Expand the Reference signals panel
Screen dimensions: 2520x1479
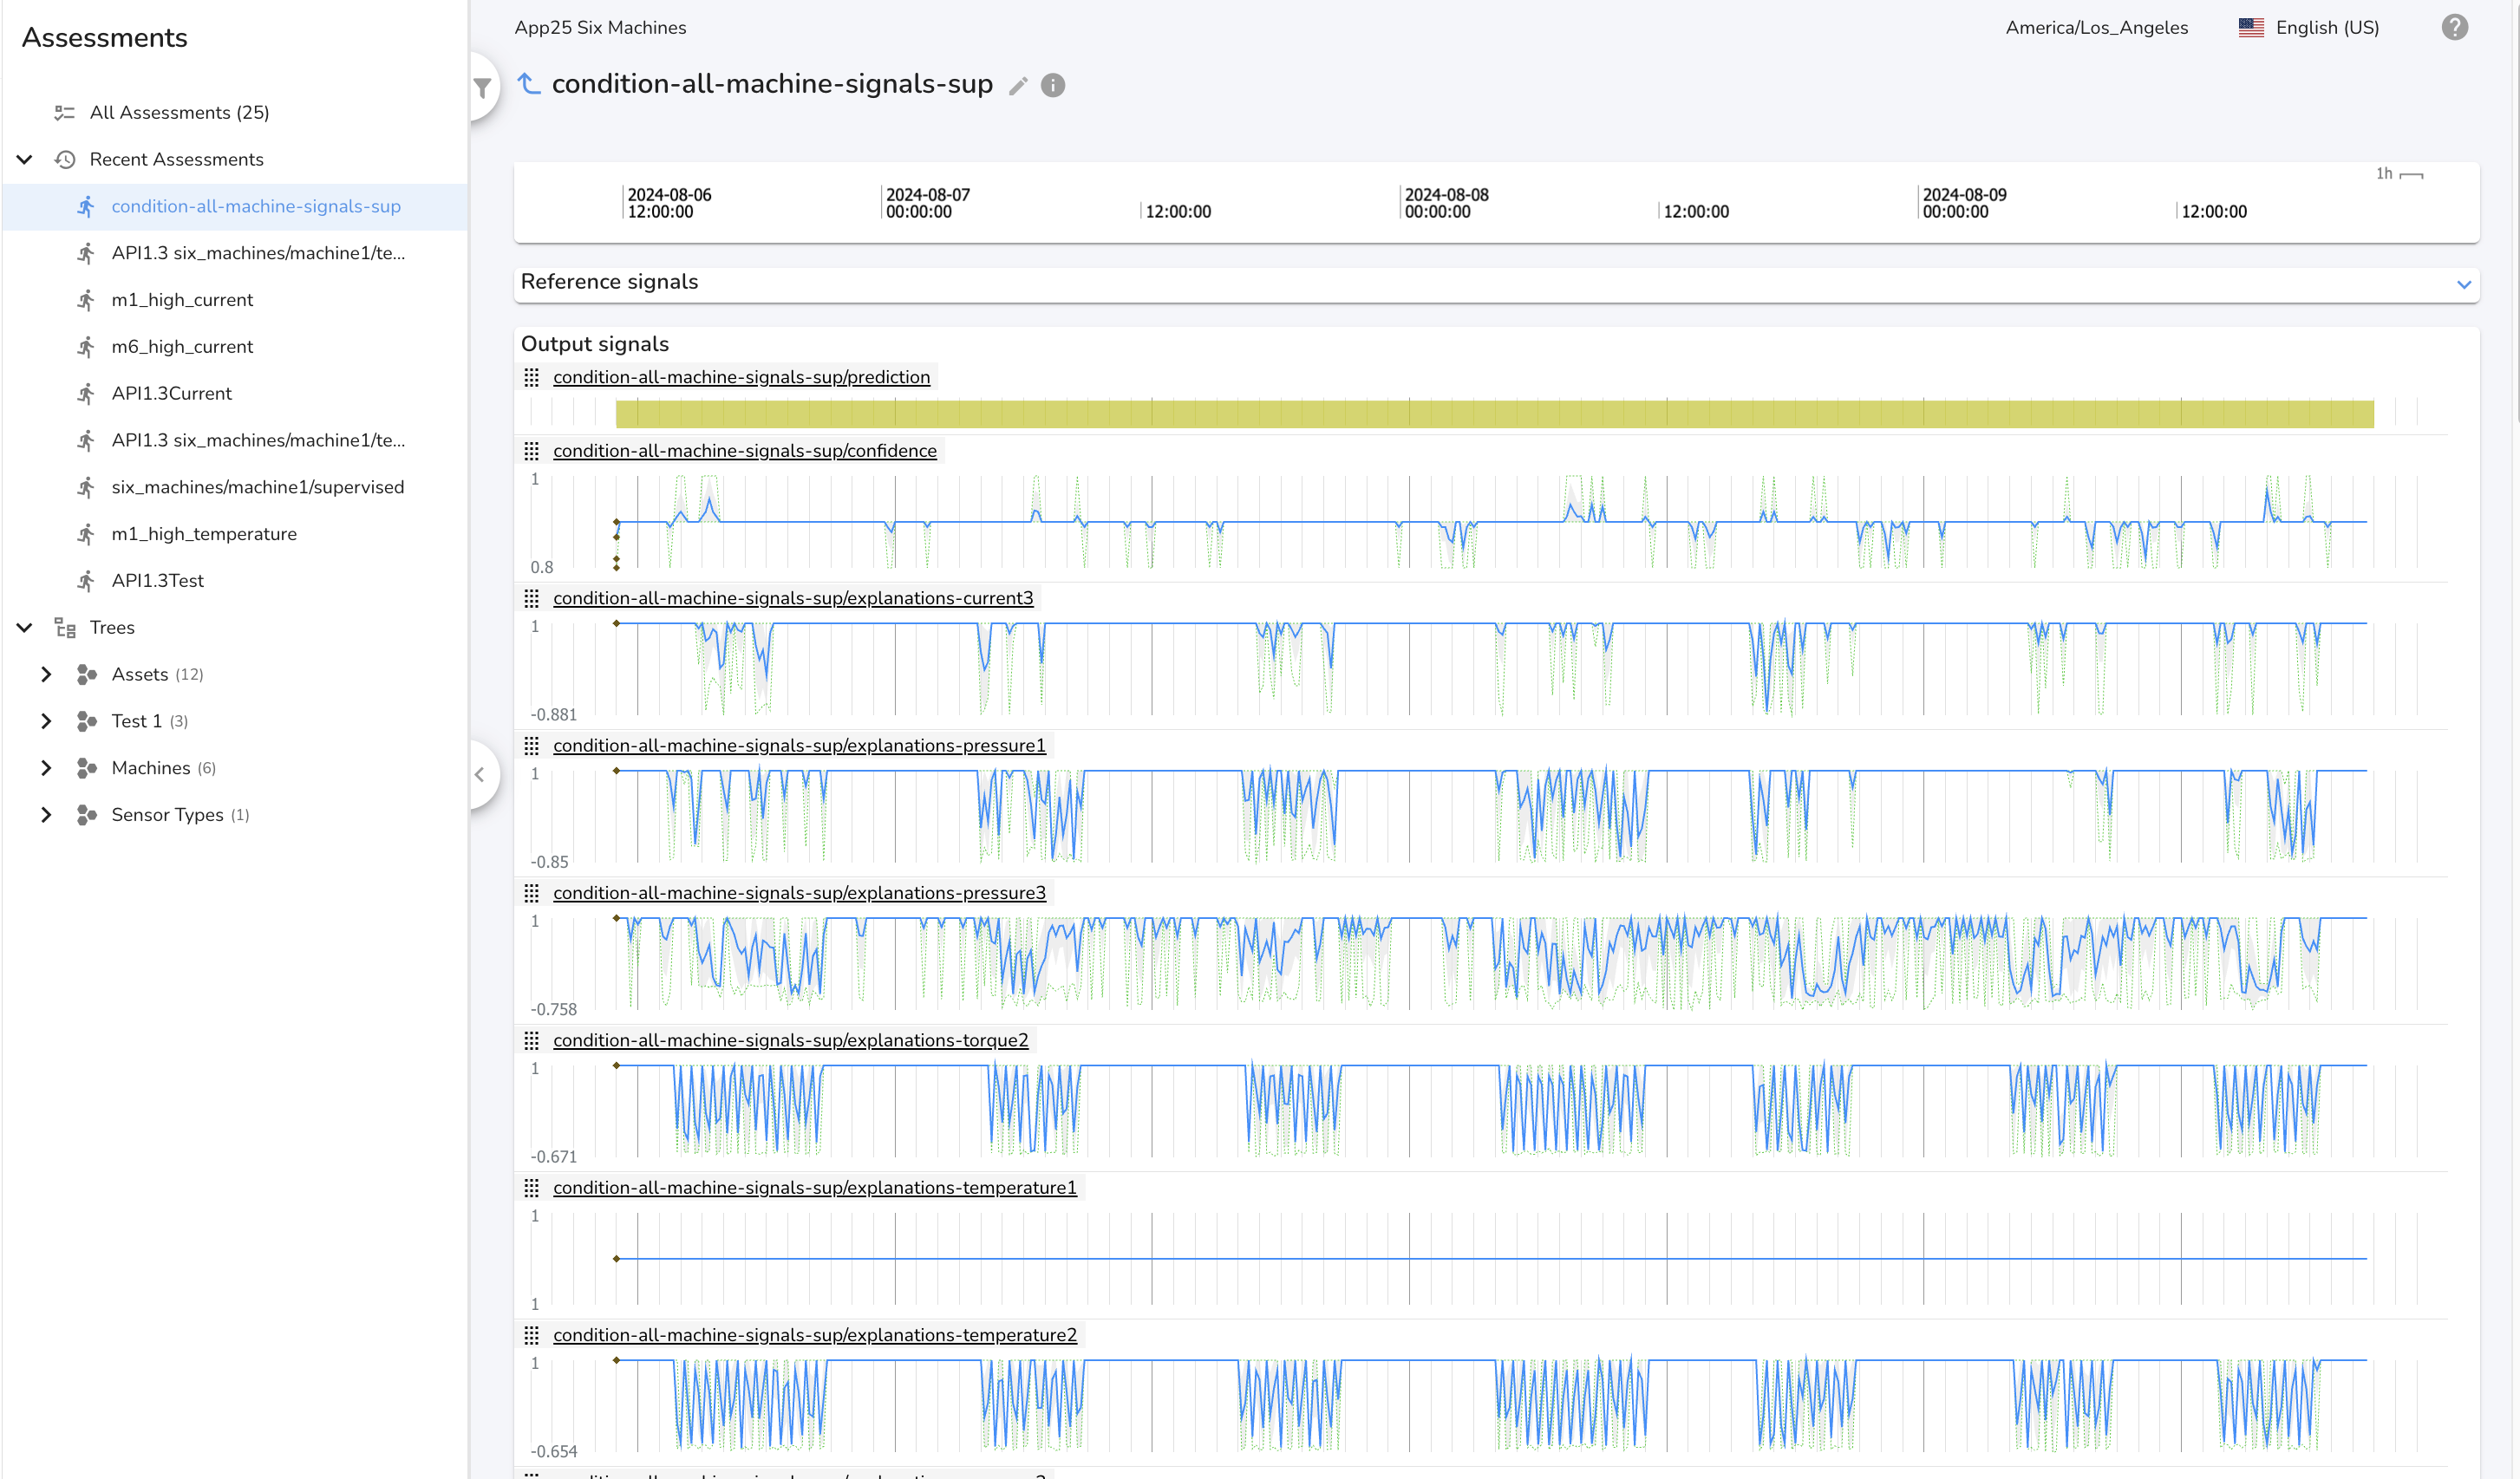pos(2463,285)
